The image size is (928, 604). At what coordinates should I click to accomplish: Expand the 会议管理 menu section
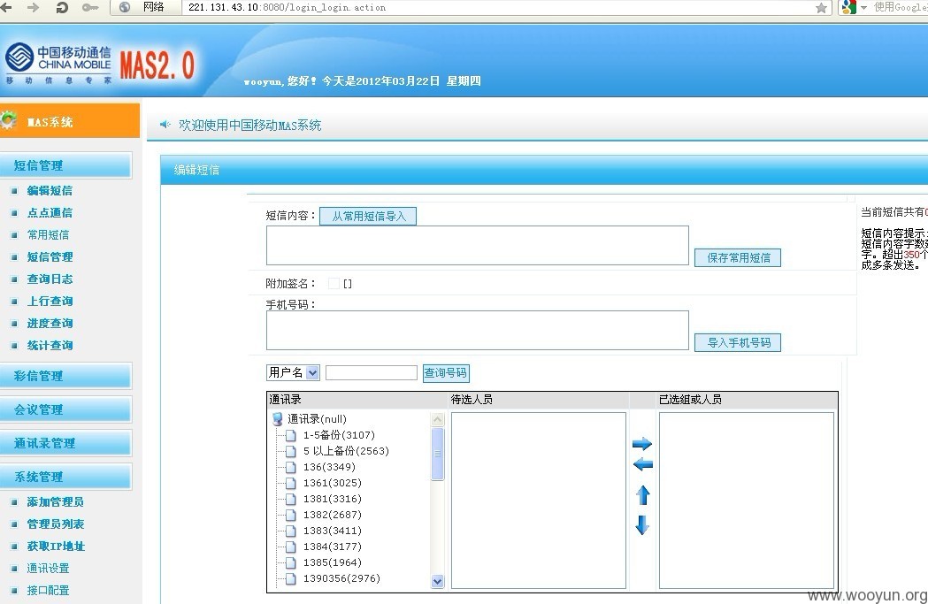65,409
